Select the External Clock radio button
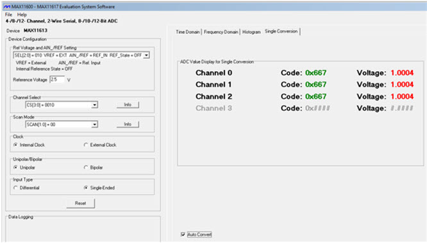The width and height of the screenshot is (427, 243). pos(86,145)
